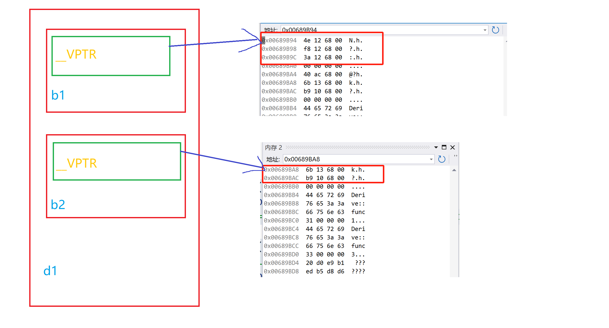Select memory row 0x00689BC4 showing Deri
Screen dimensions: 609x328
(x=314, y=229)
